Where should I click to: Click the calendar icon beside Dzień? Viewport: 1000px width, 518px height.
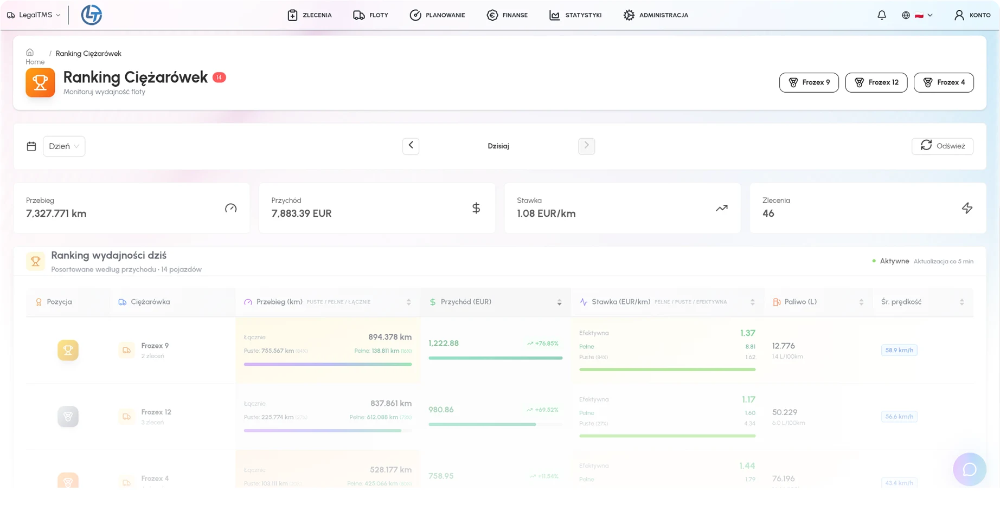click(x=31, y=146)
